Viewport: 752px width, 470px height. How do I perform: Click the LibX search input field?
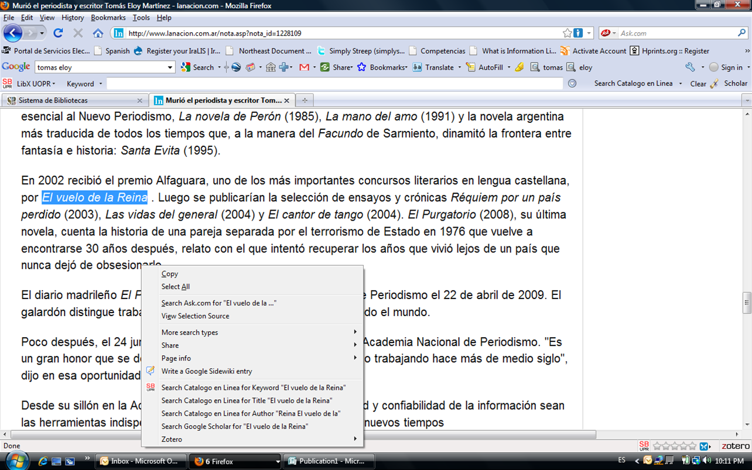pyautogui.click(x=334, y=84)
